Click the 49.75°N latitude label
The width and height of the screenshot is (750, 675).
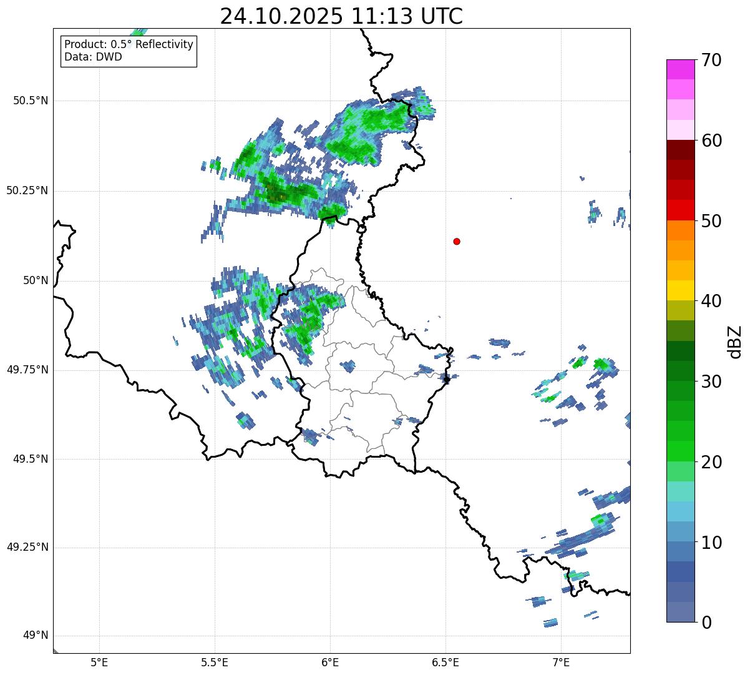[27, 370]
